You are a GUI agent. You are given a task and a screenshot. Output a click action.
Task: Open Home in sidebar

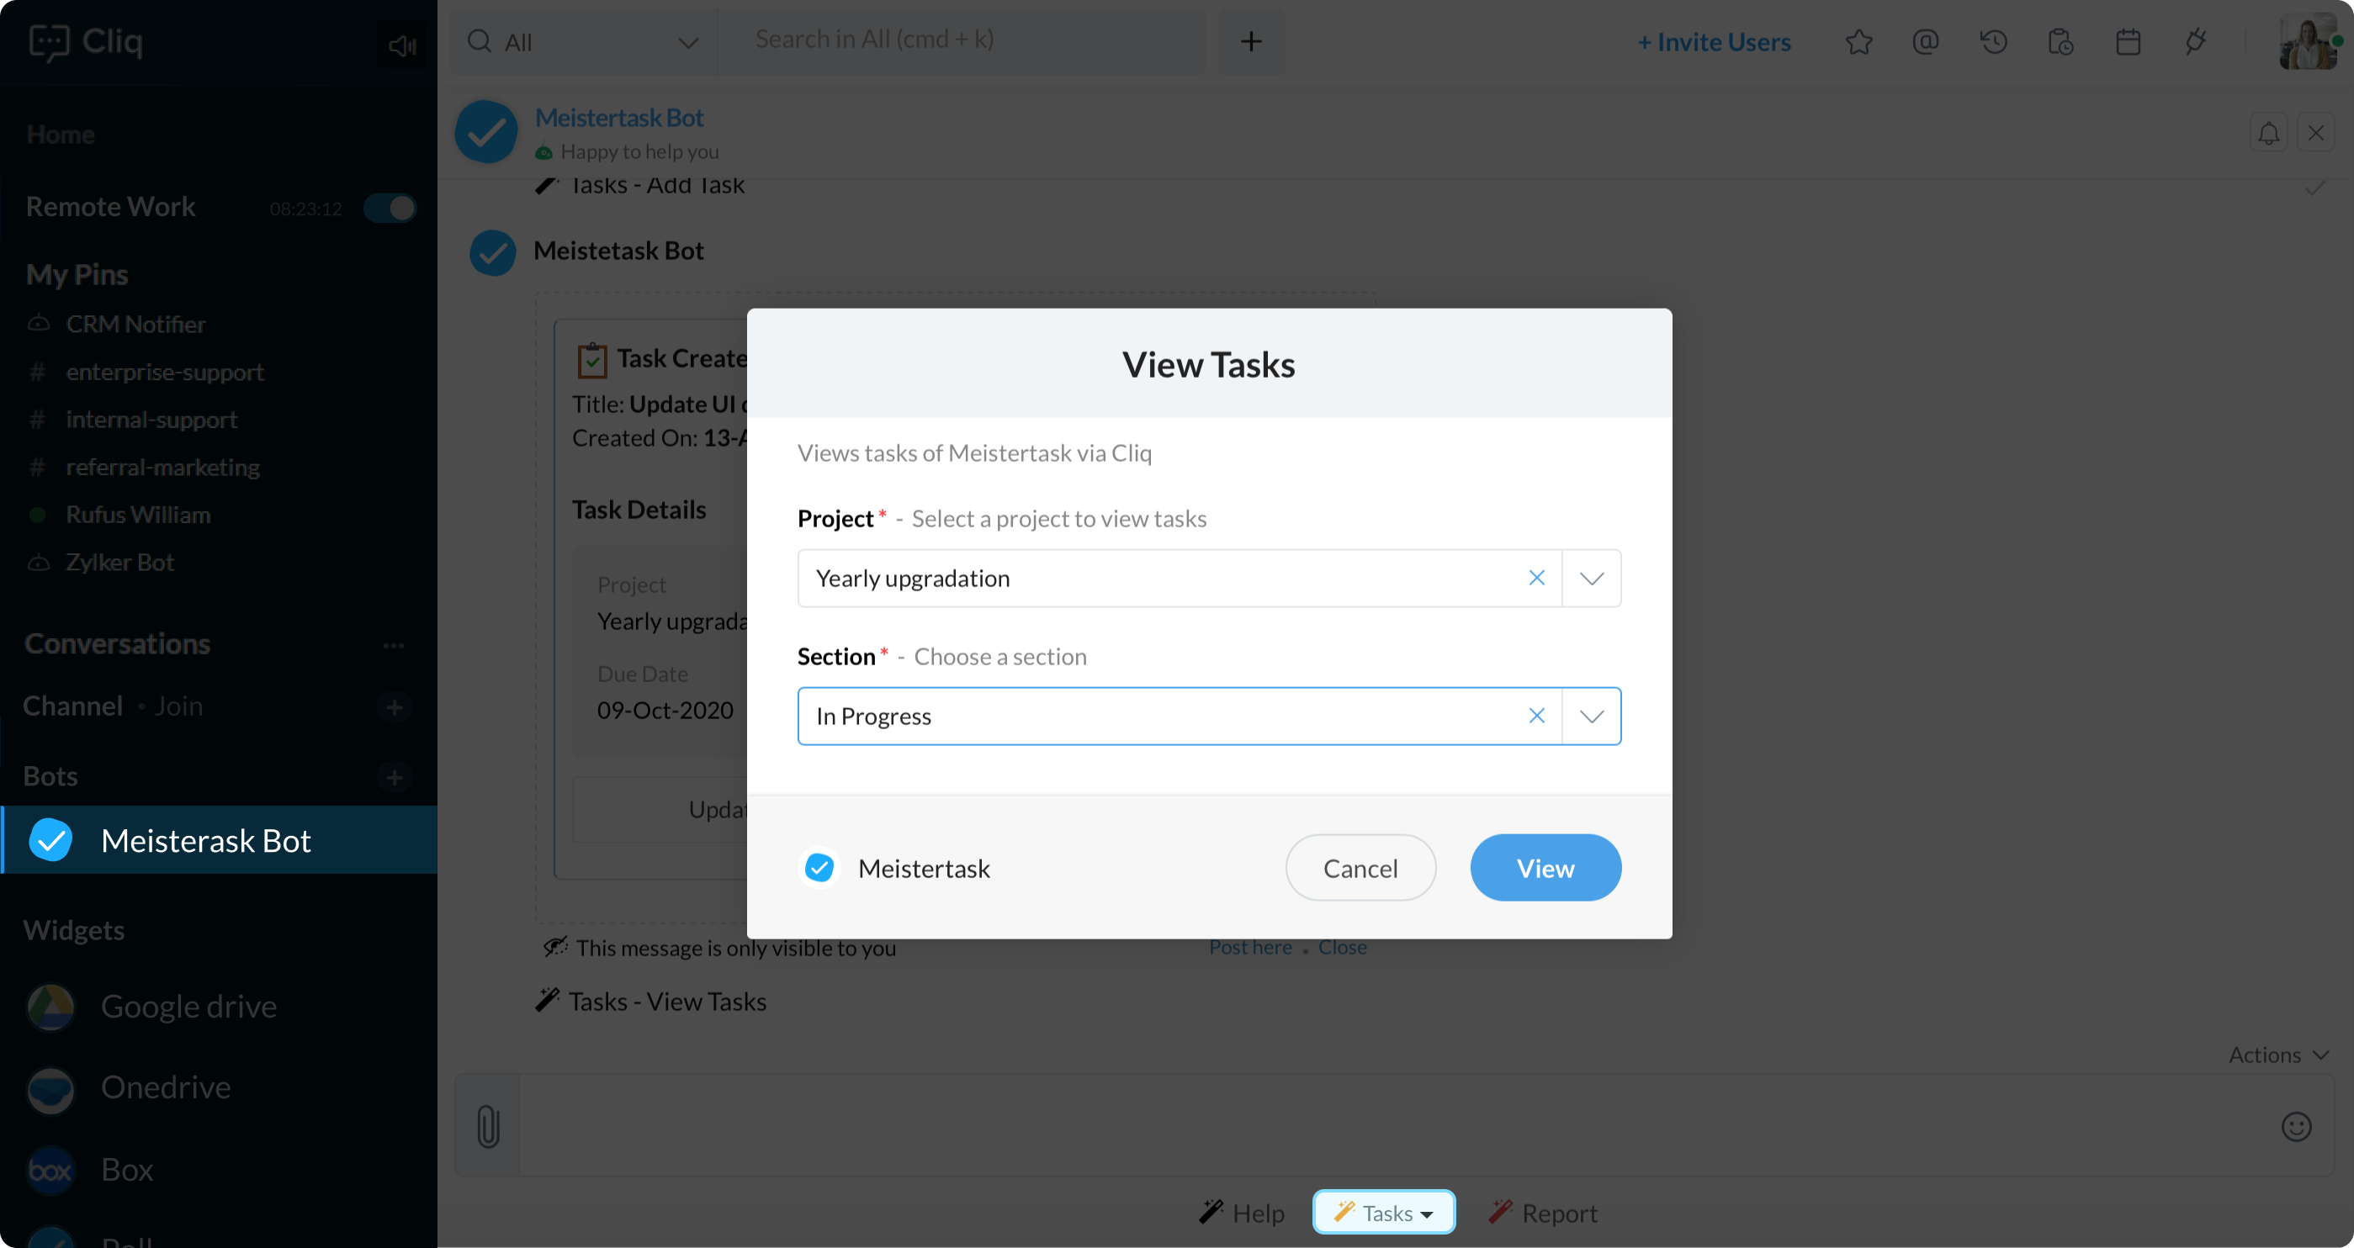pos(61,135)
